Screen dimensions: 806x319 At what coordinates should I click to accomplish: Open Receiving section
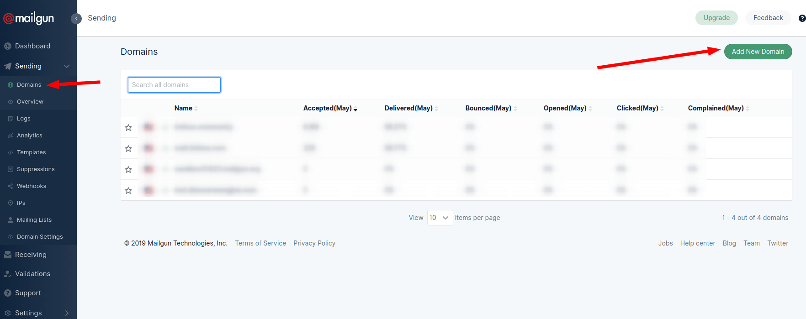[x=31, y=255]
